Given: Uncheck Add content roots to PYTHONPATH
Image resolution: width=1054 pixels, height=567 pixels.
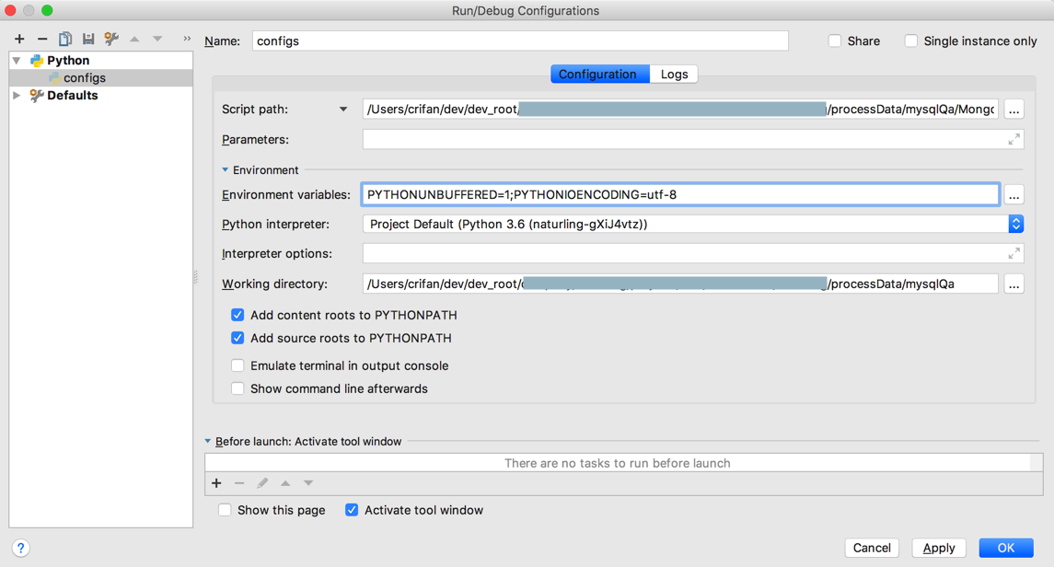Looking at the screenshot, I should click(x=237, y=315).
